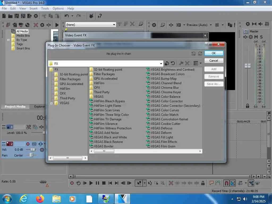This screenshot has height=204, width=272.
Task: Open the Views dropdown arrow in Plug-In Chooser
Action: click(201, 63)
